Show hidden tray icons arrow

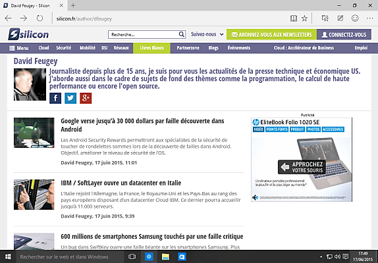coord(321,256)
